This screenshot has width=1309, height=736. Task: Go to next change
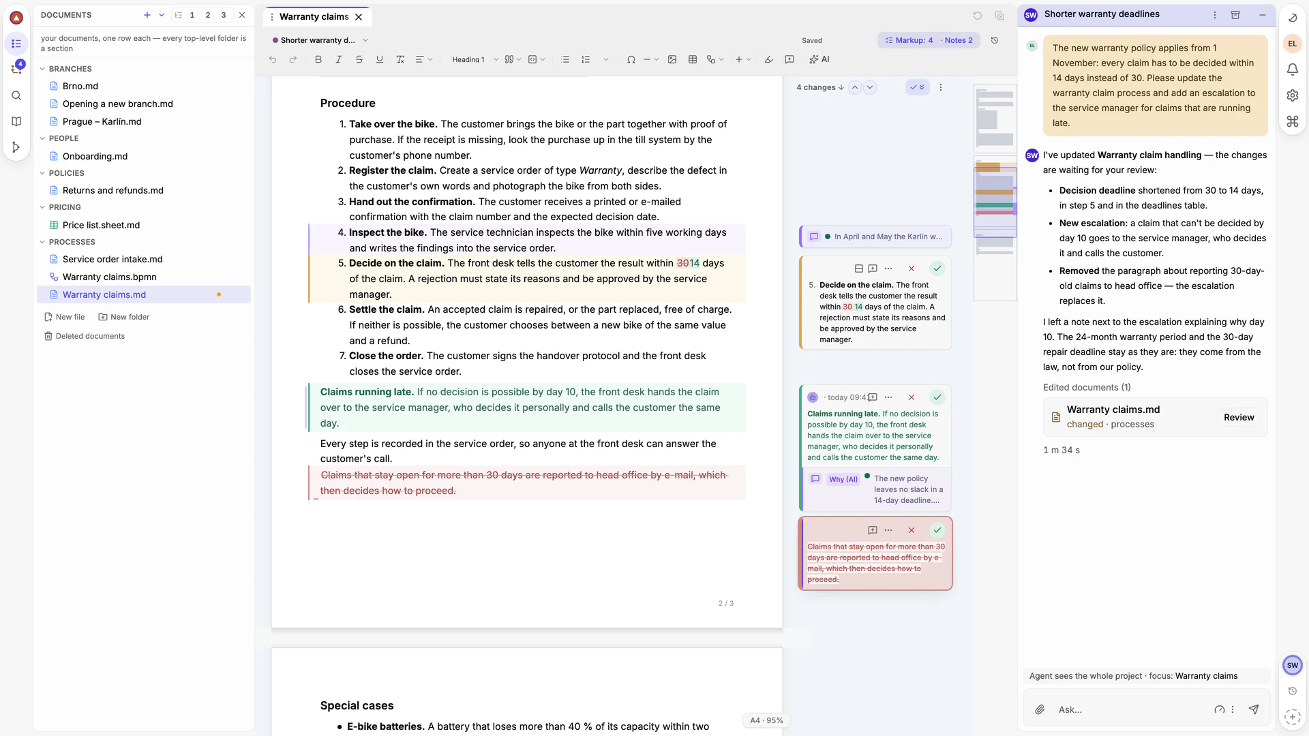tap(870, 87)
